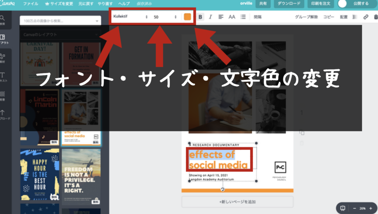The height and width of the screenshot is (214, 378).
Task: Delete element with trash icon
Action: coord(376,17)
